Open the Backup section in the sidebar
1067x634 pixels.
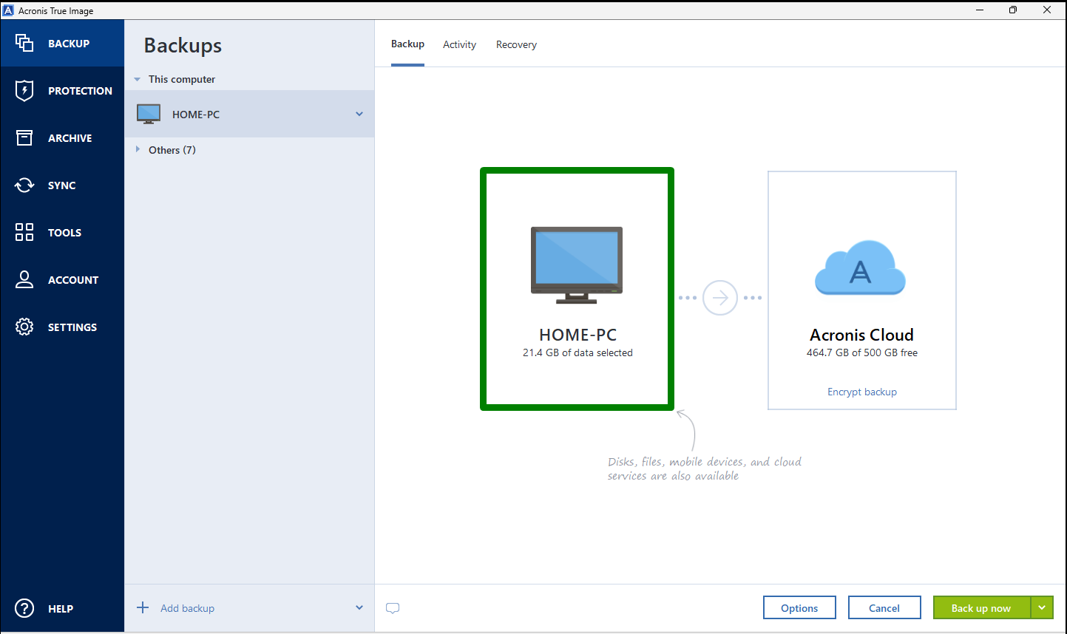[62, 43]
